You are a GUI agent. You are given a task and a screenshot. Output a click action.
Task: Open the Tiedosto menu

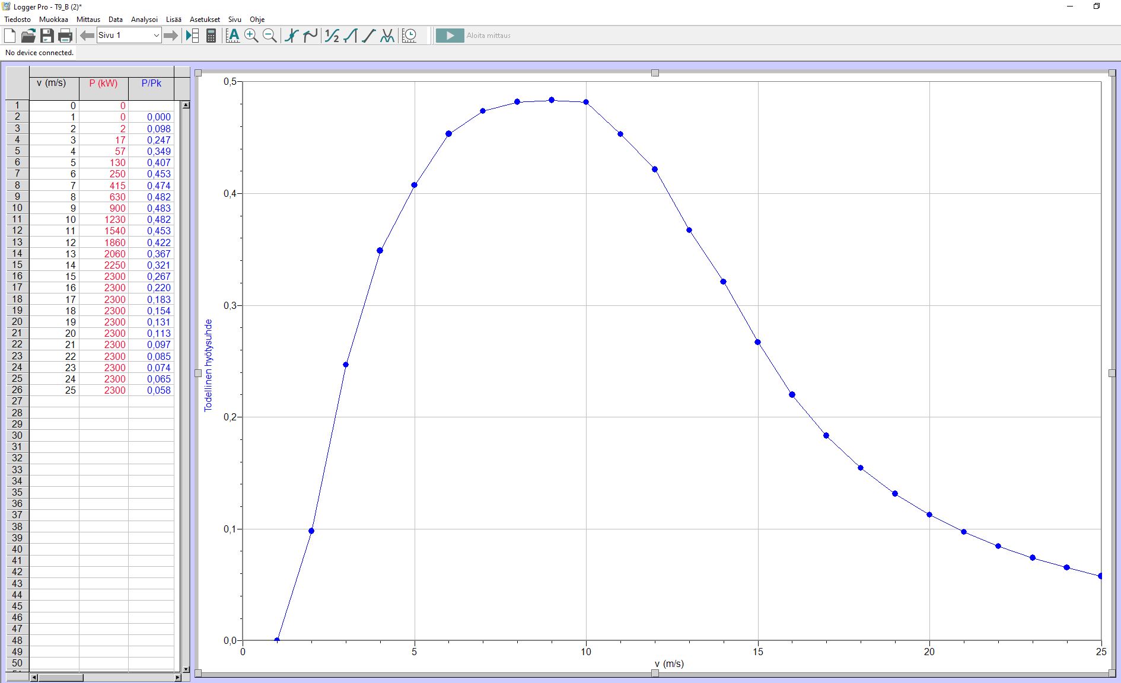(x=18, y=20)
